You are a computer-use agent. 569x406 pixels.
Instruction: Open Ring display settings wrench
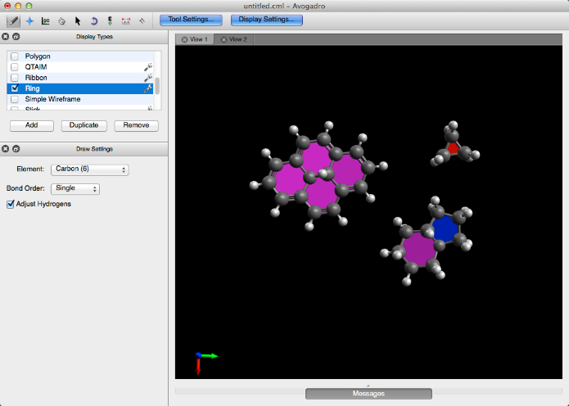(x=148, y=88)
